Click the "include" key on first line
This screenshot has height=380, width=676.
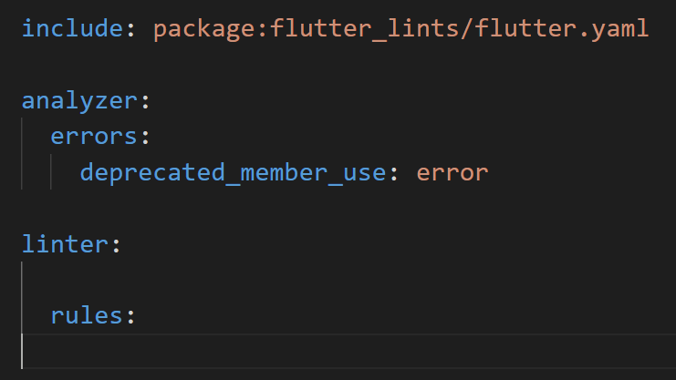72,28
